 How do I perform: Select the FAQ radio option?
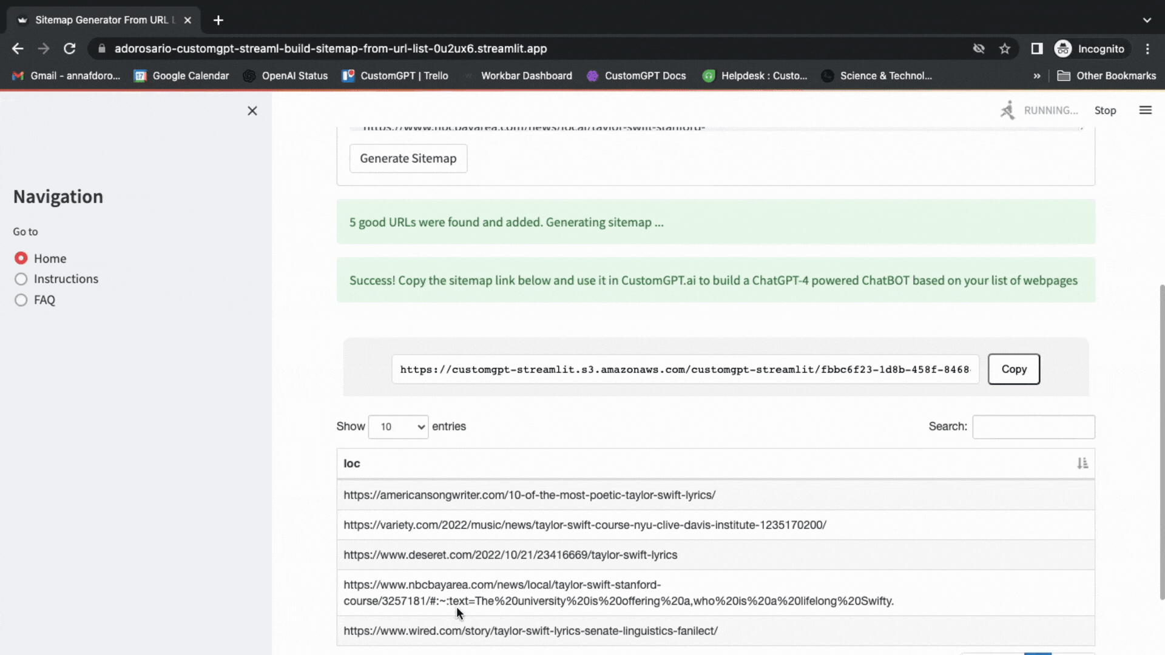(x=21, y=300)
